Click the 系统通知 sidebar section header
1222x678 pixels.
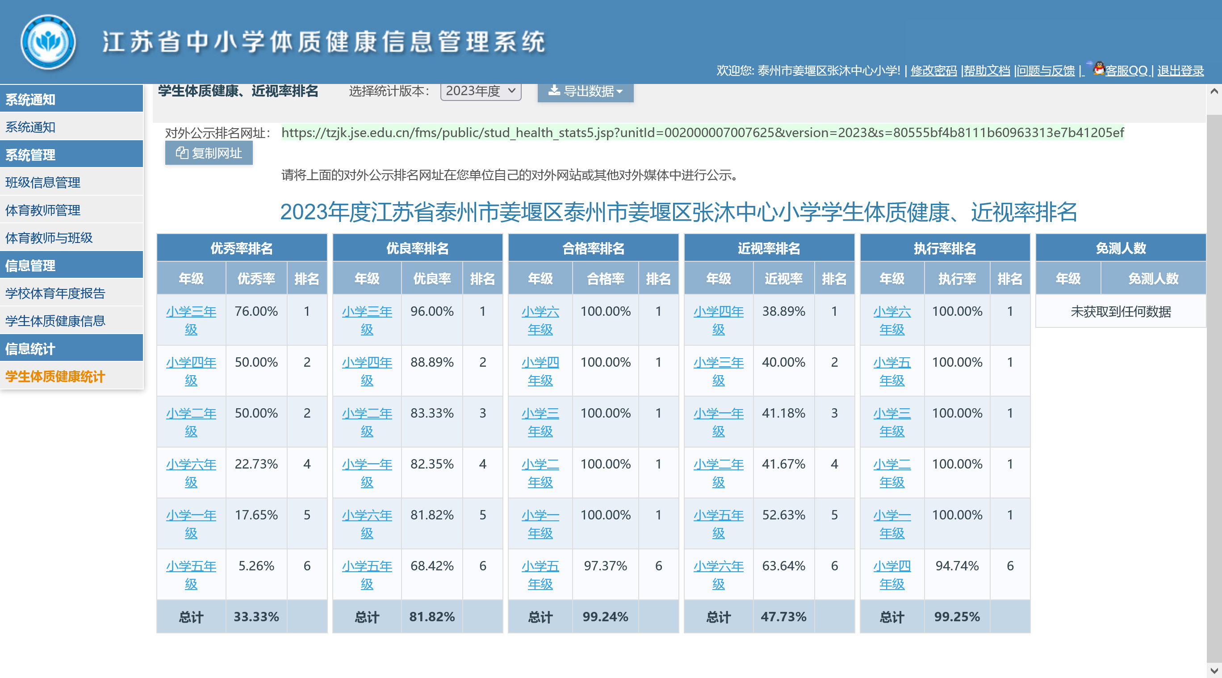(71, 99)
